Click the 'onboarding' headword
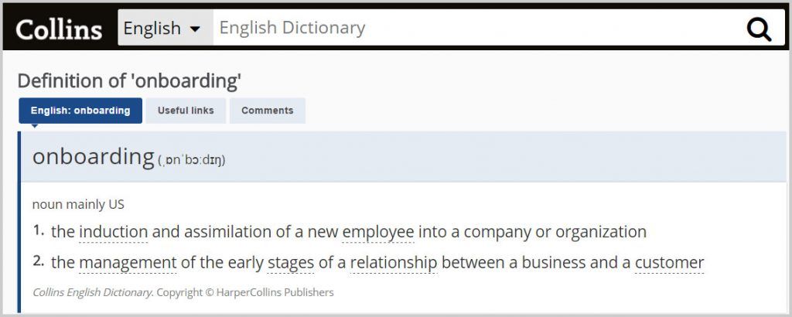792x317 pixels. click(x=93, y=157)
